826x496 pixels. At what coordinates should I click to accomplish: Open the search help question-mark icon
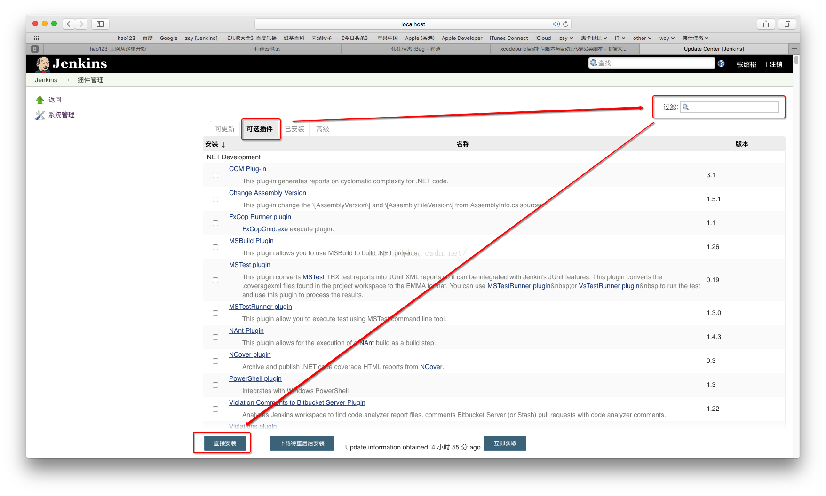pyautogui.click(x=721, y=63)
